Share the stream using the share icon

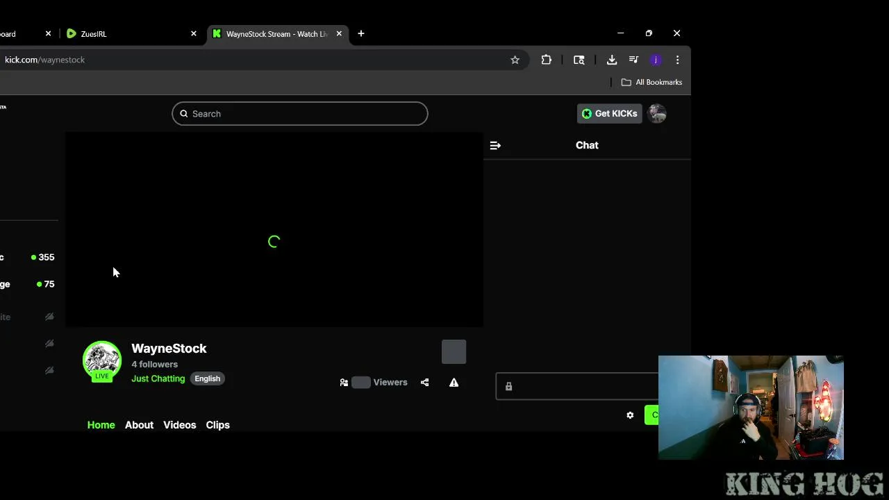425,383
